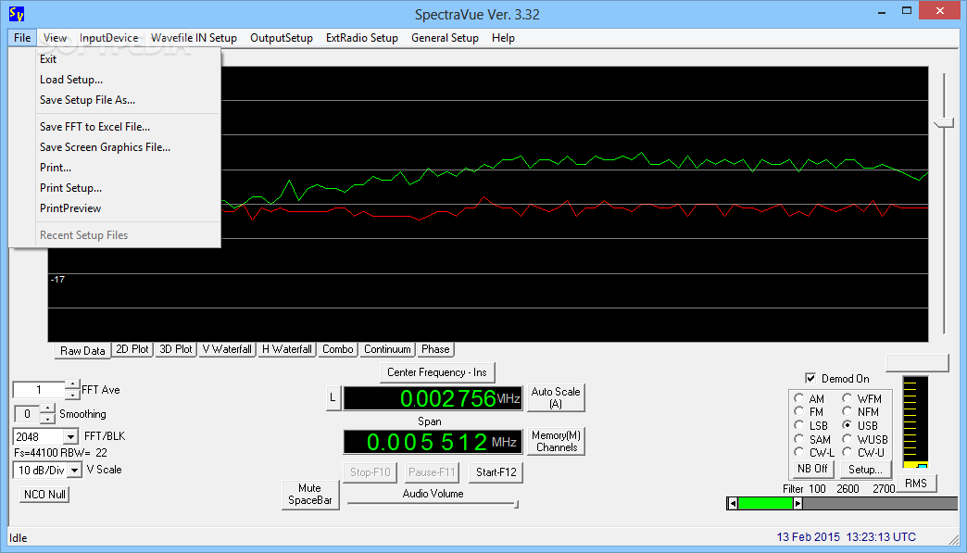The image size is (967, 553).
Task: Click Auto Scale (A) button
Action: coord(556,397)
